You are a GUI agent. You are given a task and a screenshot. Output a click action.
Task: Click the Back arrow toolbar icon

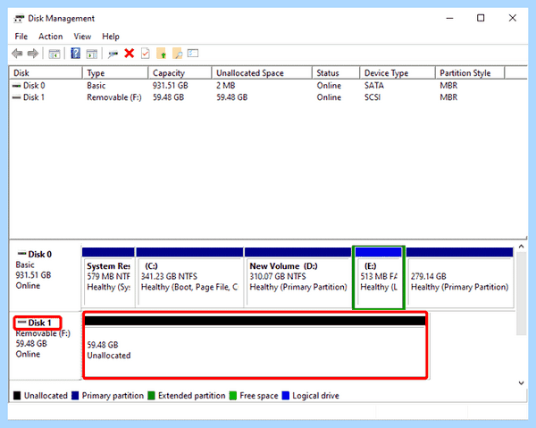point(17,54)
